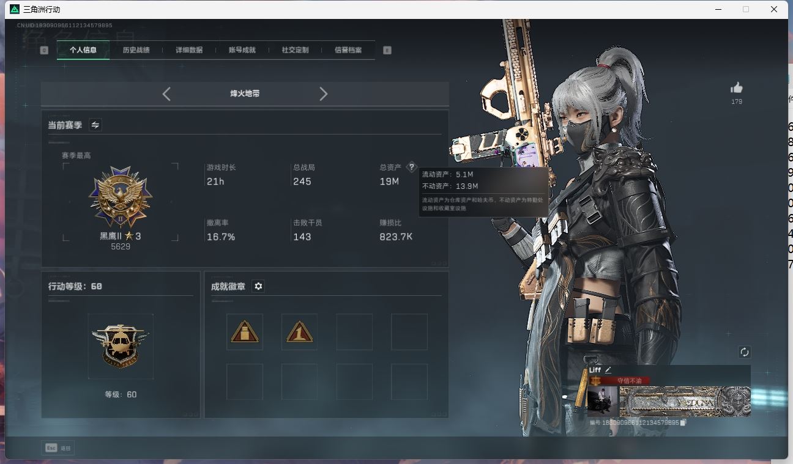This screenshot has width=793, height=464.
Task: Click the thumbs-up like icon
Action: click(736, 88)
